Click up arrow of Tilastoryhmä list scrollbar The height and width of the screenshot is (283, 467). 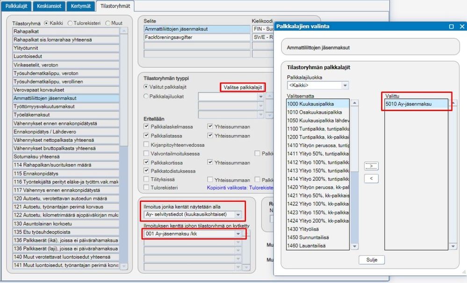point(124,31)
